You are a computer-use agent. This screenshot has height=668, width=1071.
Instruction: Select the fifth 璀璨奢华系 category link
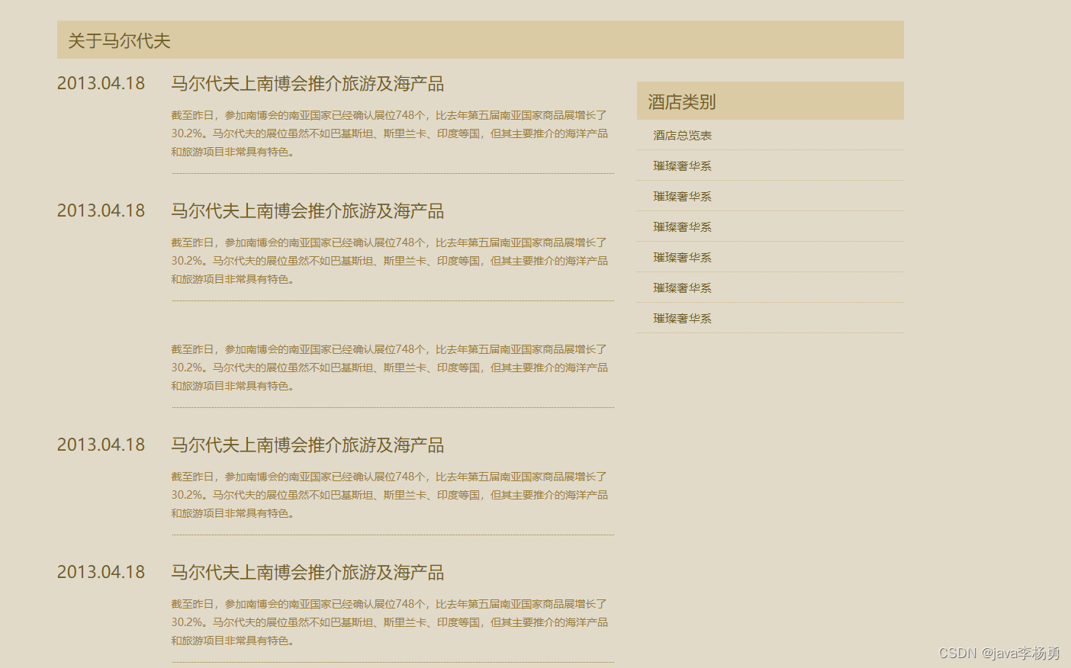click(x=682, y=287)
